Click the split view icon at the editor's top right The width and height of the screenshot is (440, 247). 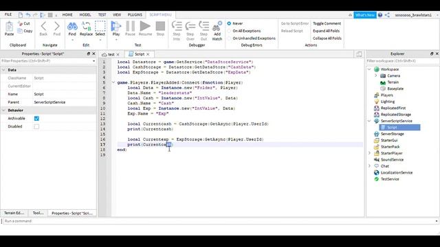359,54
